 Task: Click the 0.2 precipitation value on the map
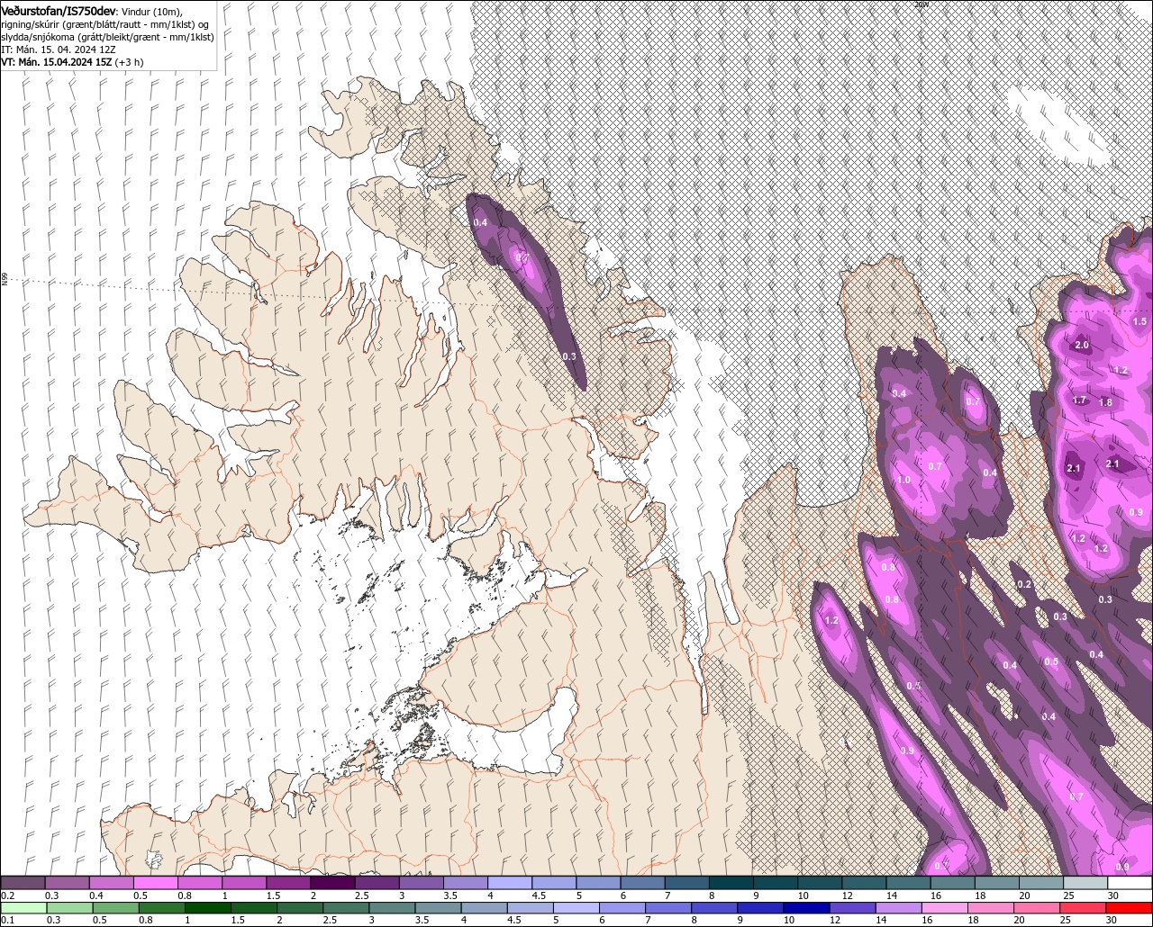point(1024,585)
